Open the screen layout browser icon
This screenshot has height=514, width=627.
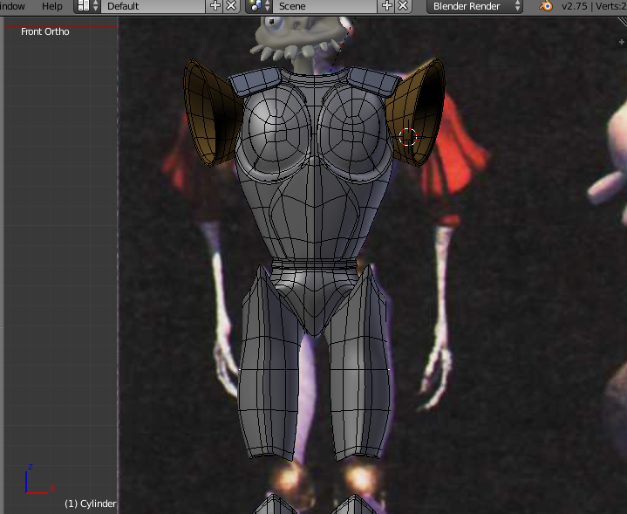click(87, 6)
